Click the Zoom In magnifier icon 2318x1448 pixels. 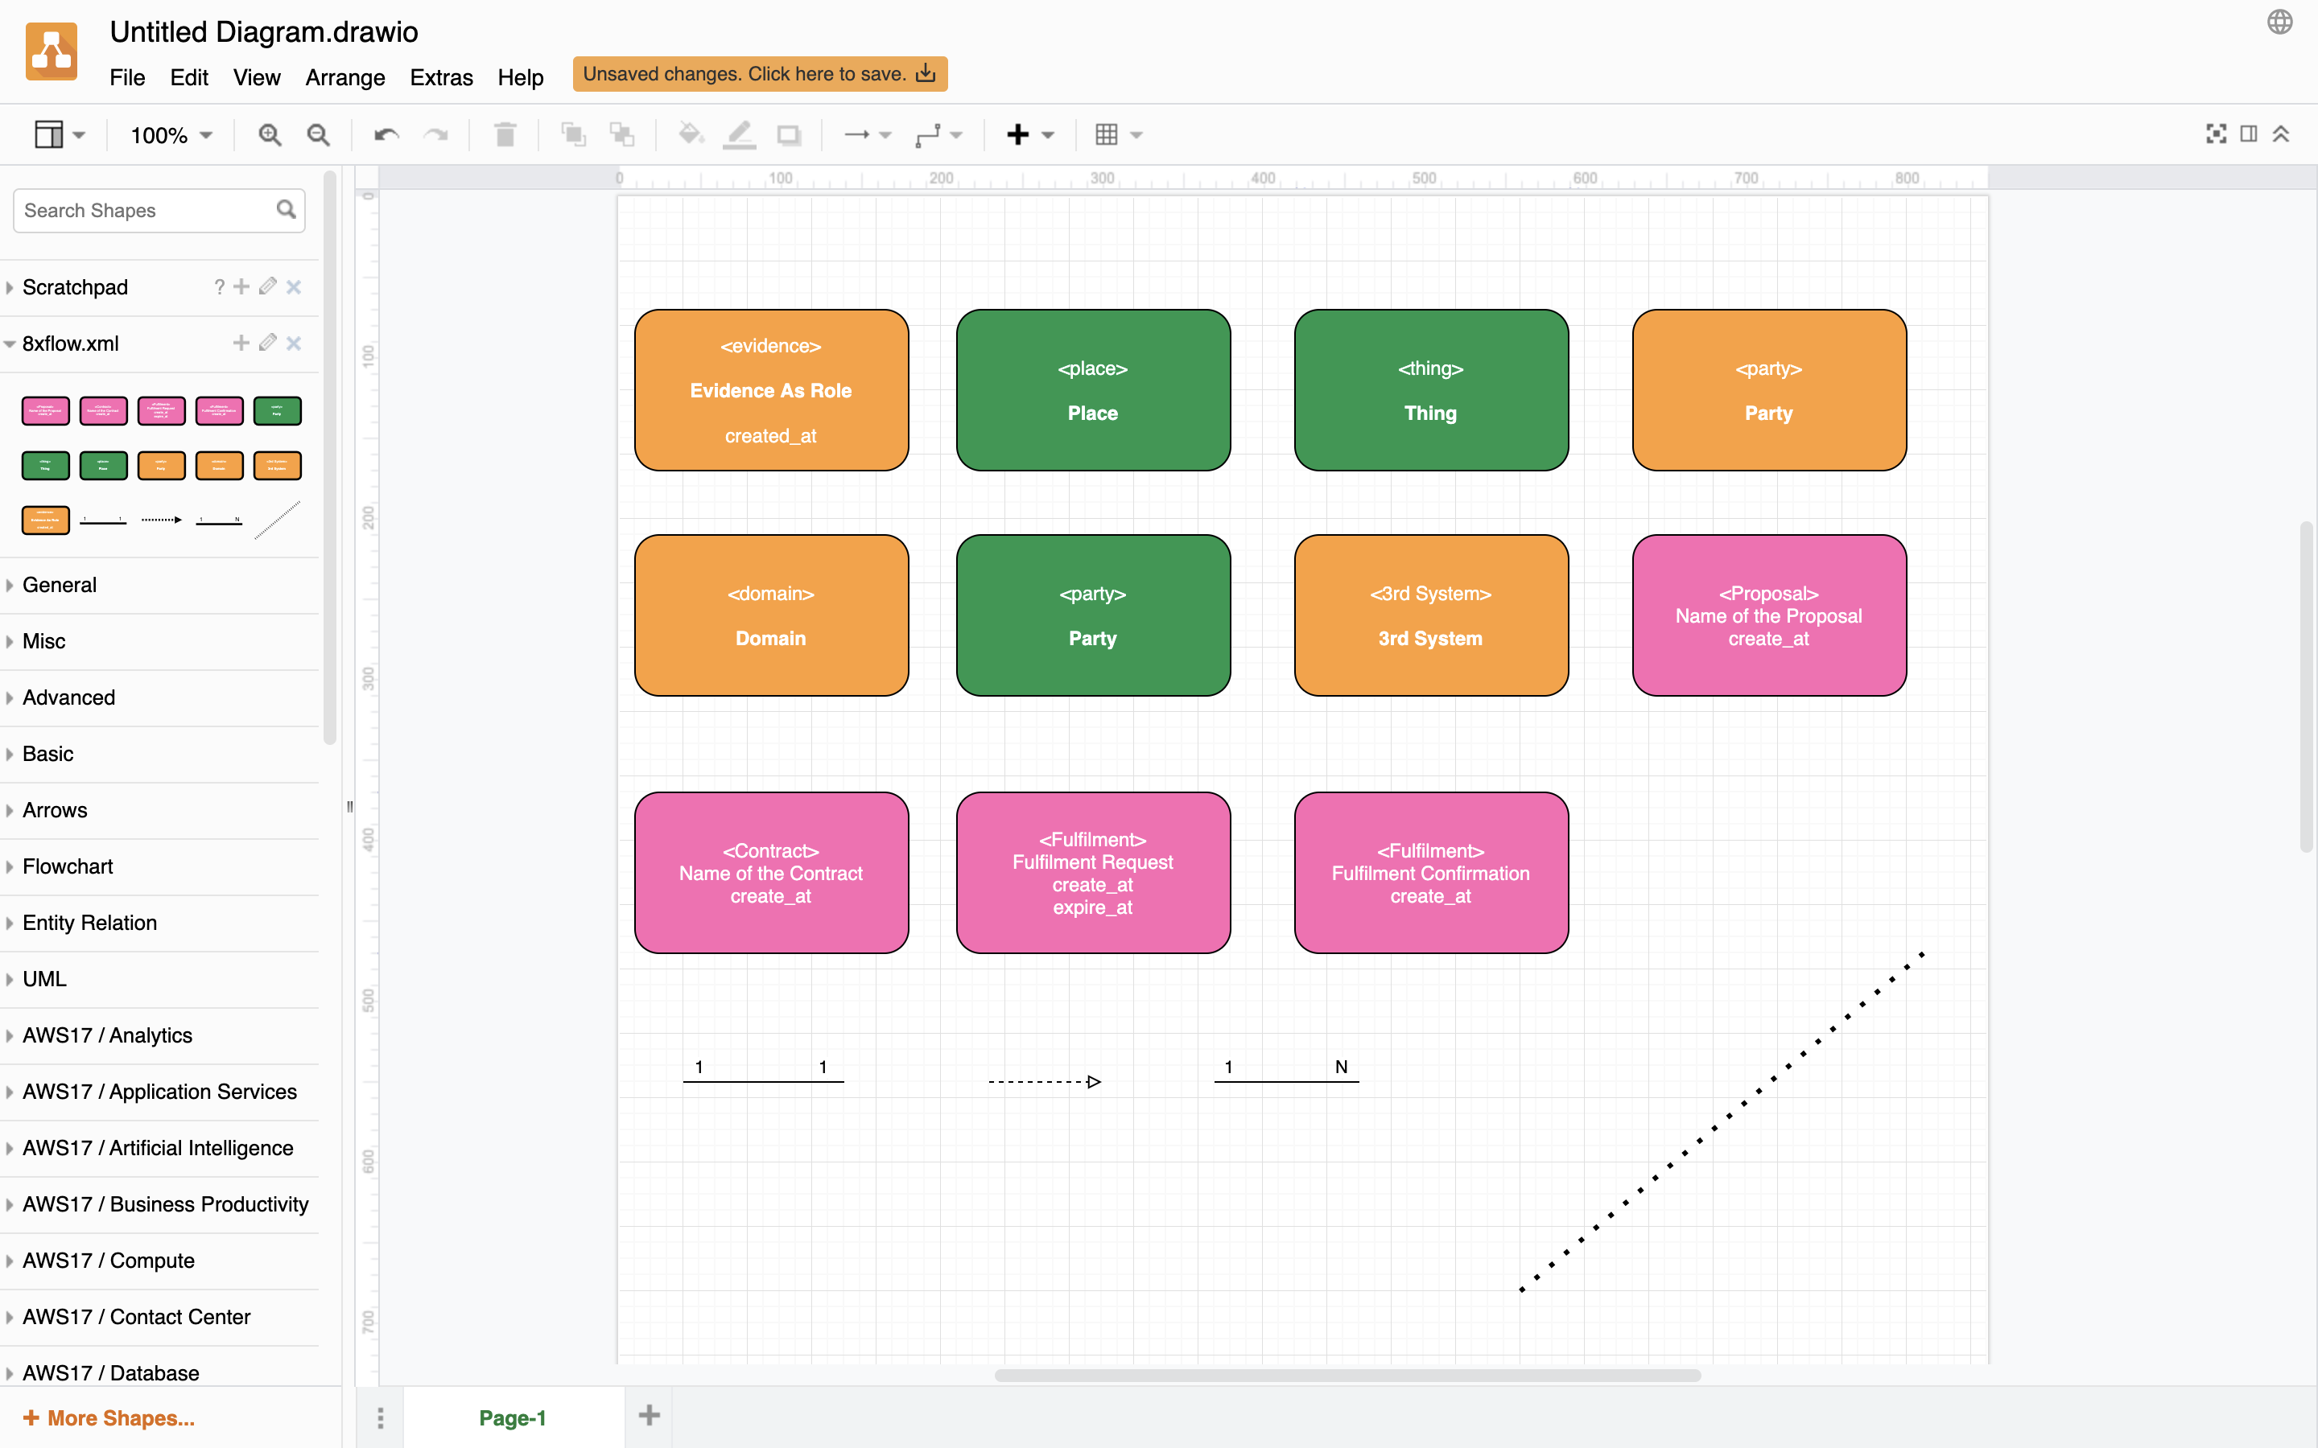269,135
